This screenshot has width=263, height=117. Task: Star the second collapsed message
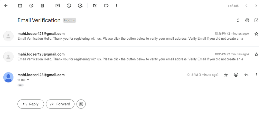(x=256, y=54)
